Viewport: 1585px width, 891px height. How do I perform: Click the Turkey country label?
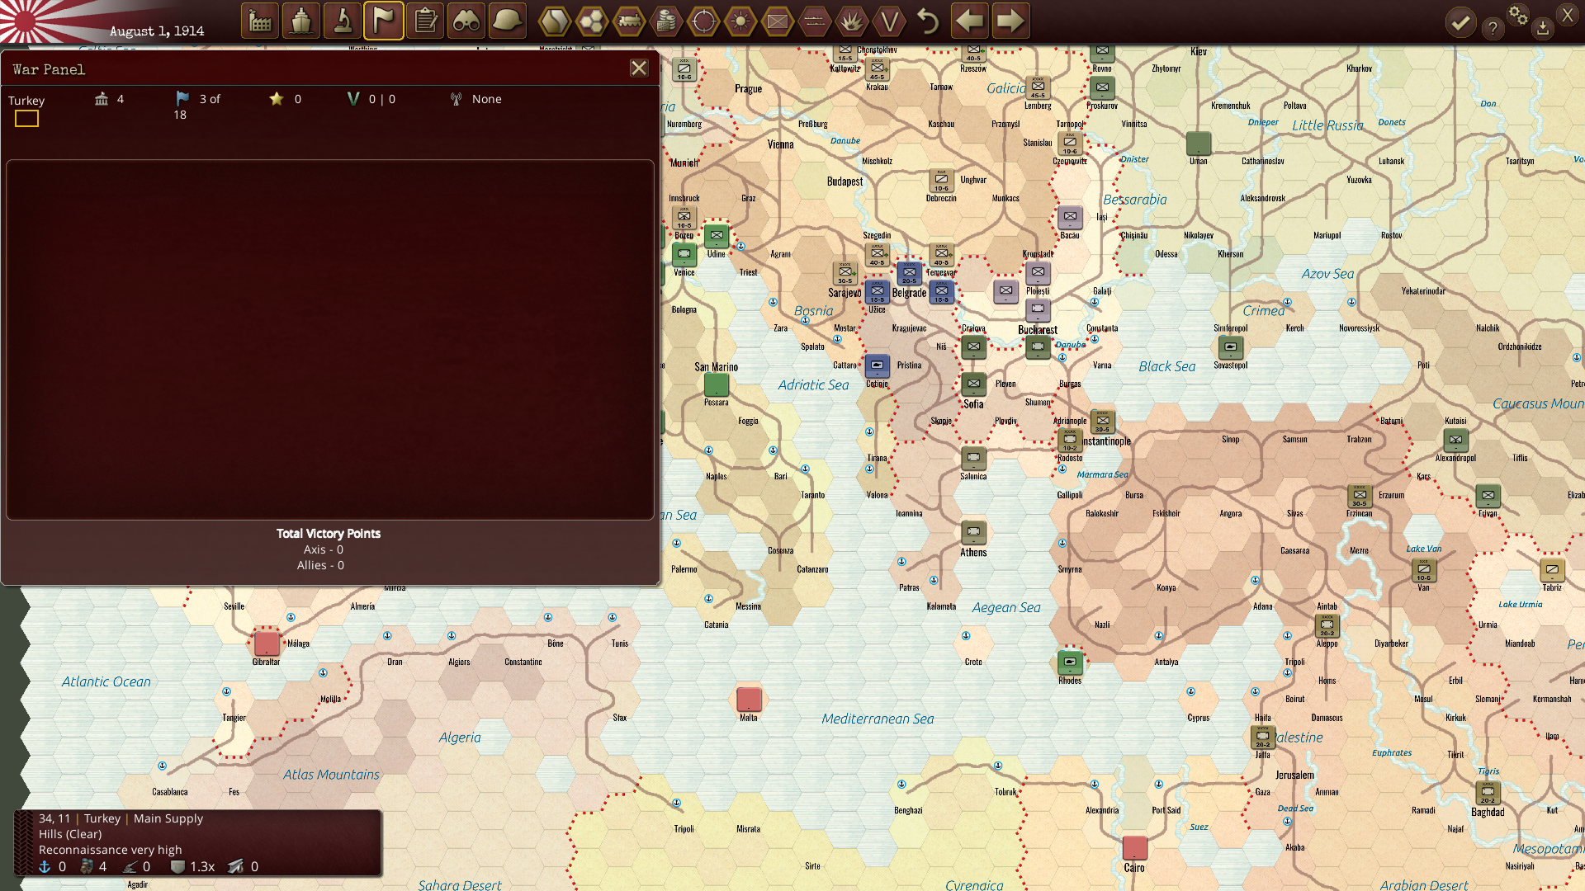pos(26,101)
